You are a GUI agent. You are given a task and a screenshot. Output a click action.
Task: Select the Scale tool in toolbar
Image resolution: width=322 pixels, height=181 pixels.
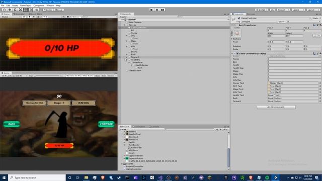pos(21,10)
